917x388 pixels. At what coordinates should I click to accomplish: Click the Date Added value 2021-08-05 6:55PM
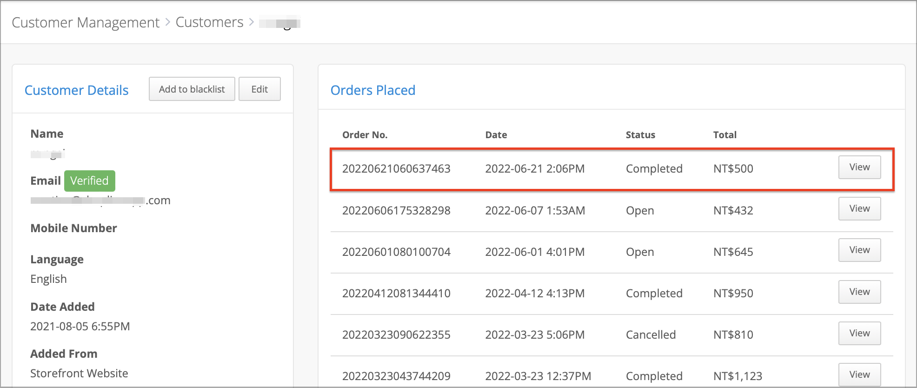(x=80, y=326)
